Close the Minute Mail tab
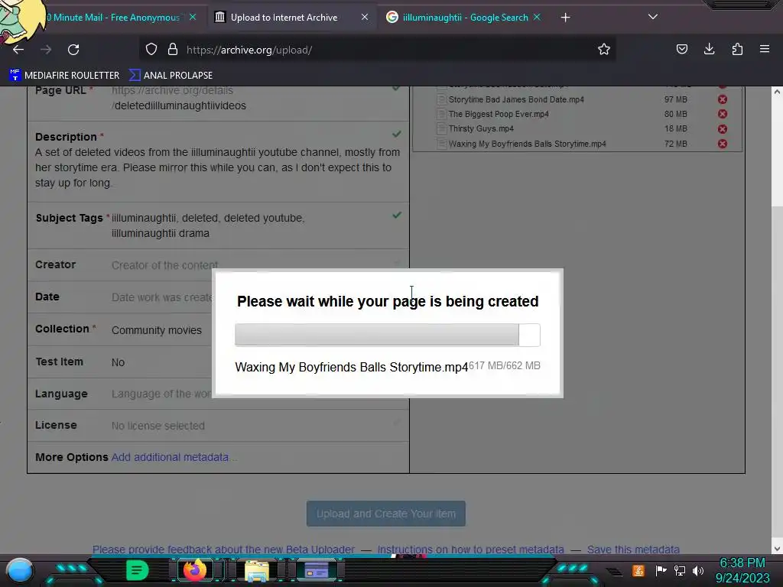 193,17
